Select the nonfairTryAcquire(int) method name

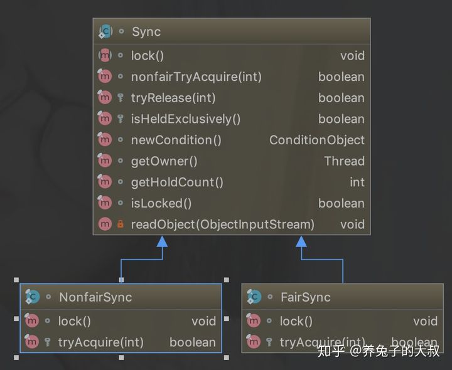click(x=196, y=77)
